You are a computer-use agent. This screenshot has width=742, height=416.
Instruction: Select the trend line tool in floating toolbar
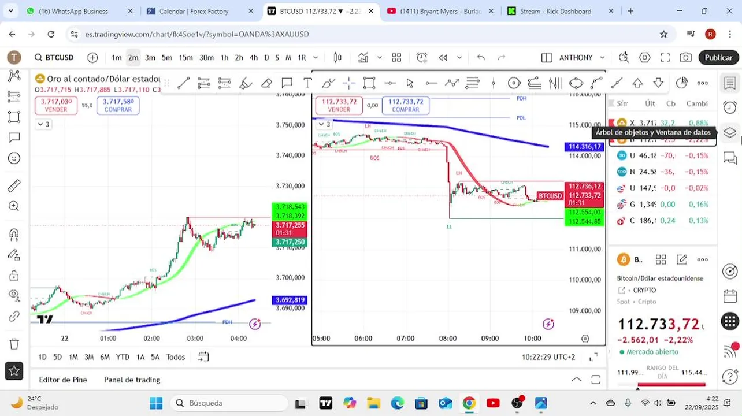(183, 83)
